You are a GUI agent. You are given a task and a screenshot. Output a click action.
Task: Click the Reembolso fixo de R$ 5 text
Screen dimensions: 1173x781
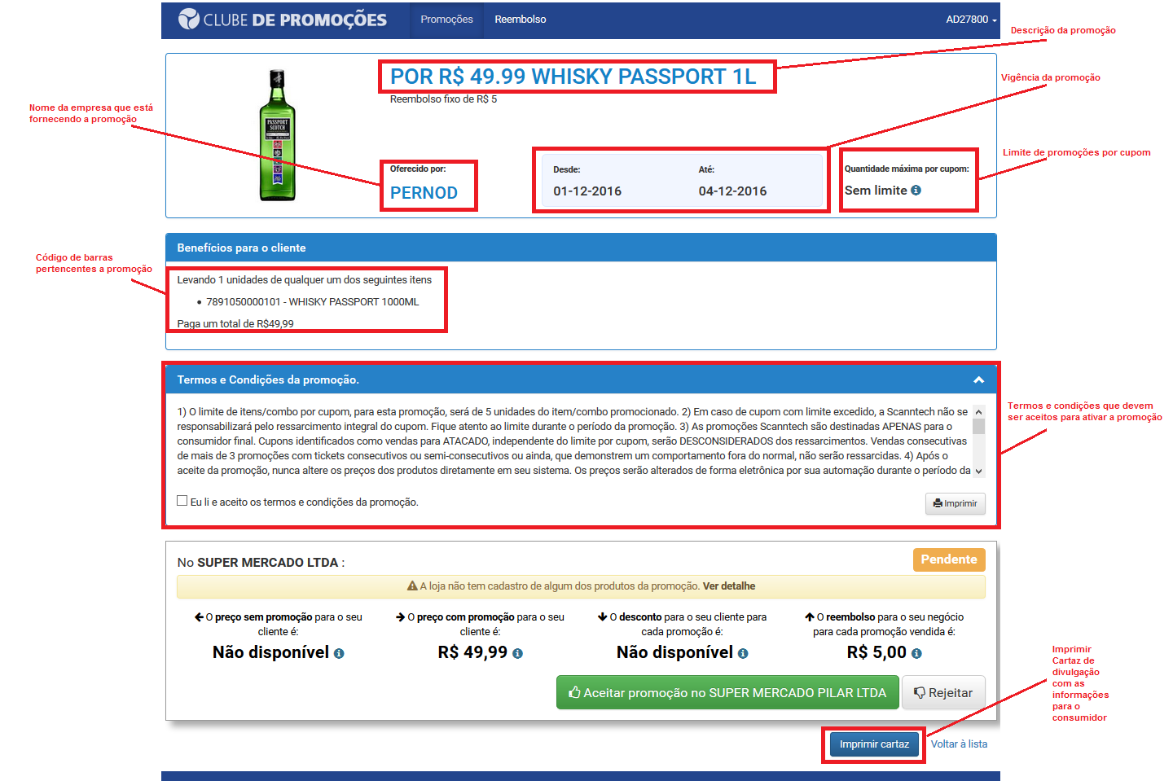tap(443, 99)
